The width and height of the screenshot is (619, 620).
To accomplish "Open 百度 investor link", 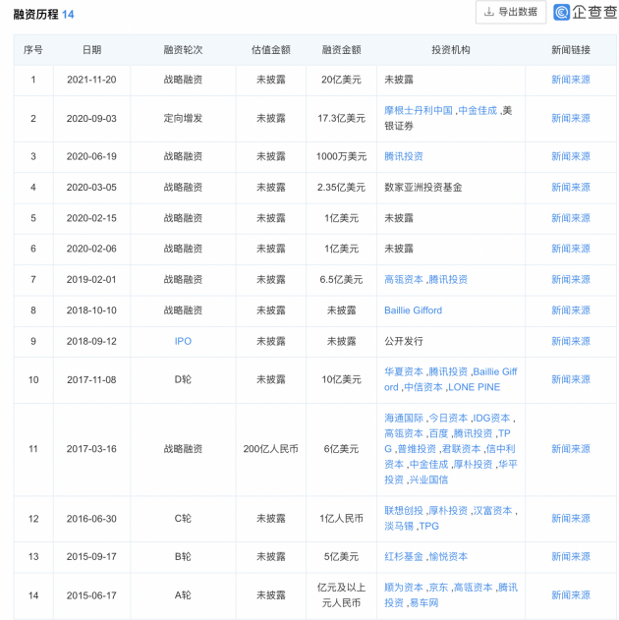I will (x=438, y=433).
